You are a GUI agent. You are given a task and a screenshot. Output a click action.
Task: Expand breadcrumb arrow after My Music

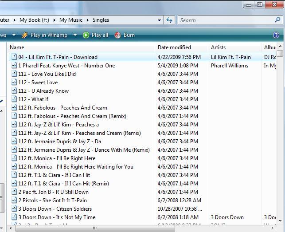[88, 20]
